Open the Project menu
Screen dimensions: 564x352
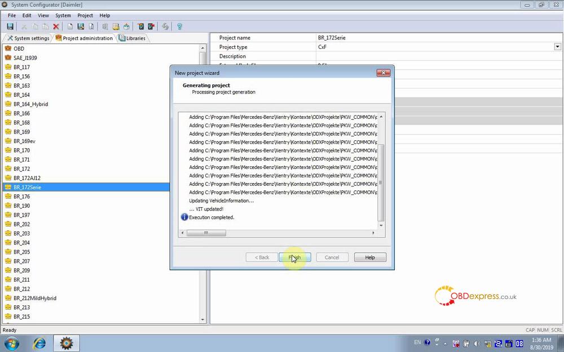tap(85, 15)
